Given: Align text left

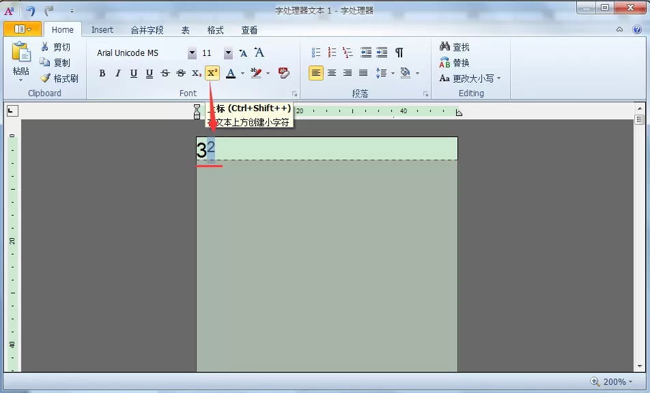Looking at the screenshot, I should pos(316,73).
